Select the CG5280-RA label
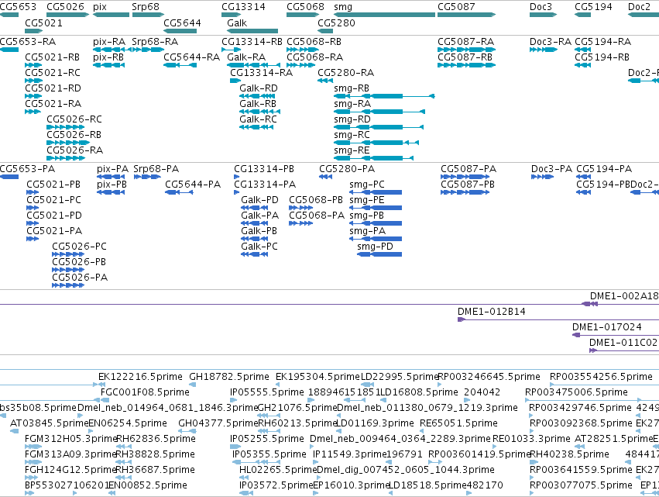 (x=346, y=73)
